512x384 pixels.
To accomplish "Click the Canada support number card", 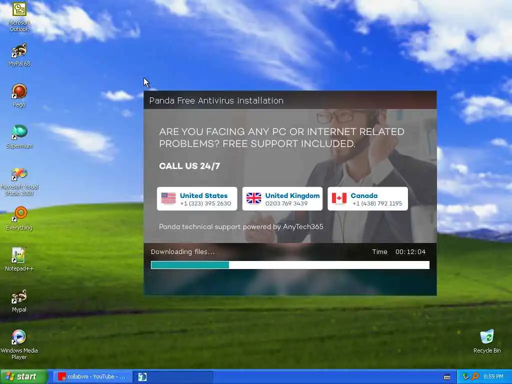I will point(367,199).
